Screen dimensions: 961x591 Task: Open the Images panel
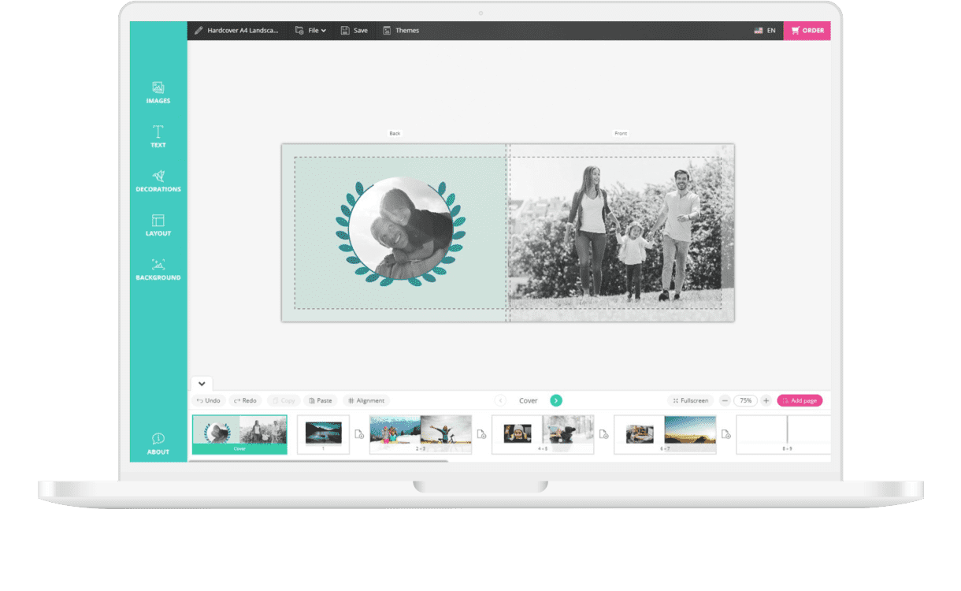point(158,92)
